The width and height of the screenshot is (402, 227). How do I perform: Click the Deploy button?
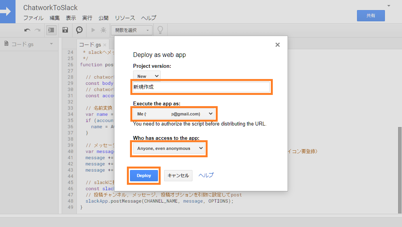(144, 175)
